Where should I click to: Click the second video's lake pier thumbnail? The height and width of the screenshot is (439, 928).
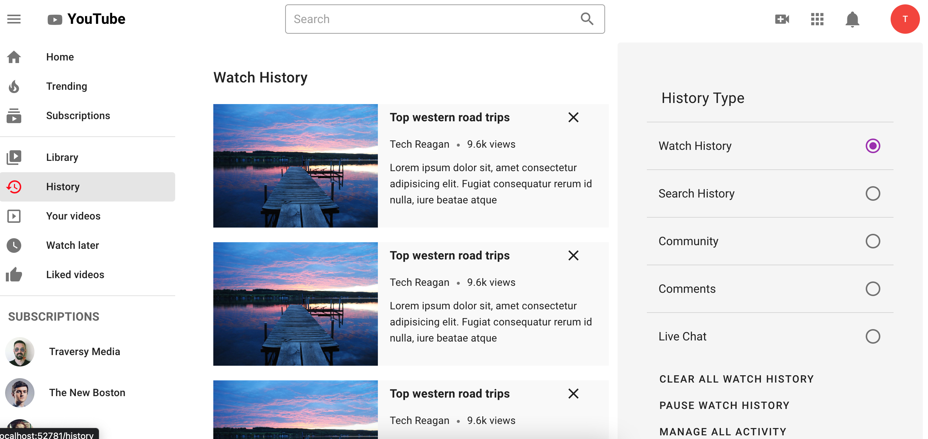(295, 304)
